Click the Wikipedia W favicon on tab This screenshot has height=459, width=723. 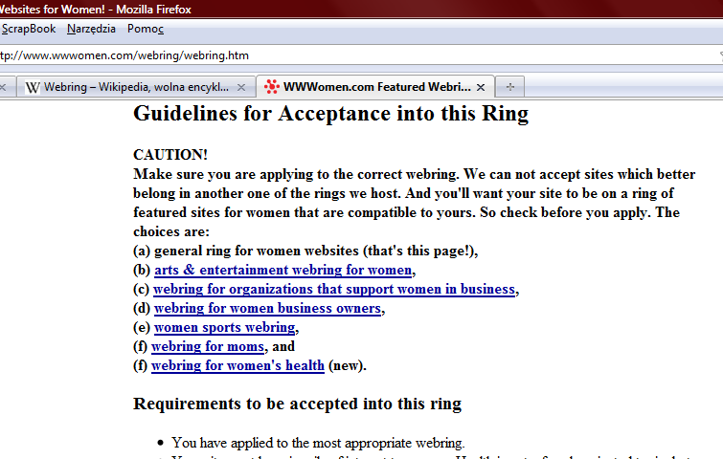point(33,87)
